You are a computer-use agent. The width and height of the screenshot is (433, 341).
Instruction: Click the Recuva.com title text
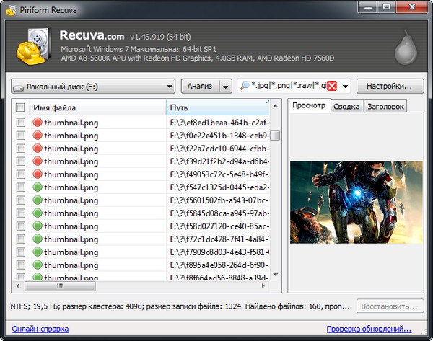pos(92,35)
